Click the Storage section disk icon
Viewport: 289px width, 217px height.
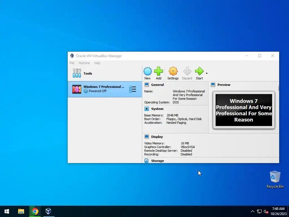[x=146, y=161]
